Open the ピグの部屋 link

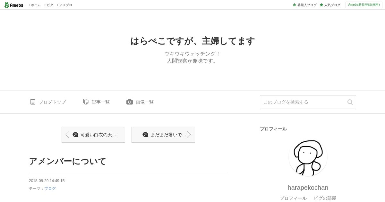325,198
